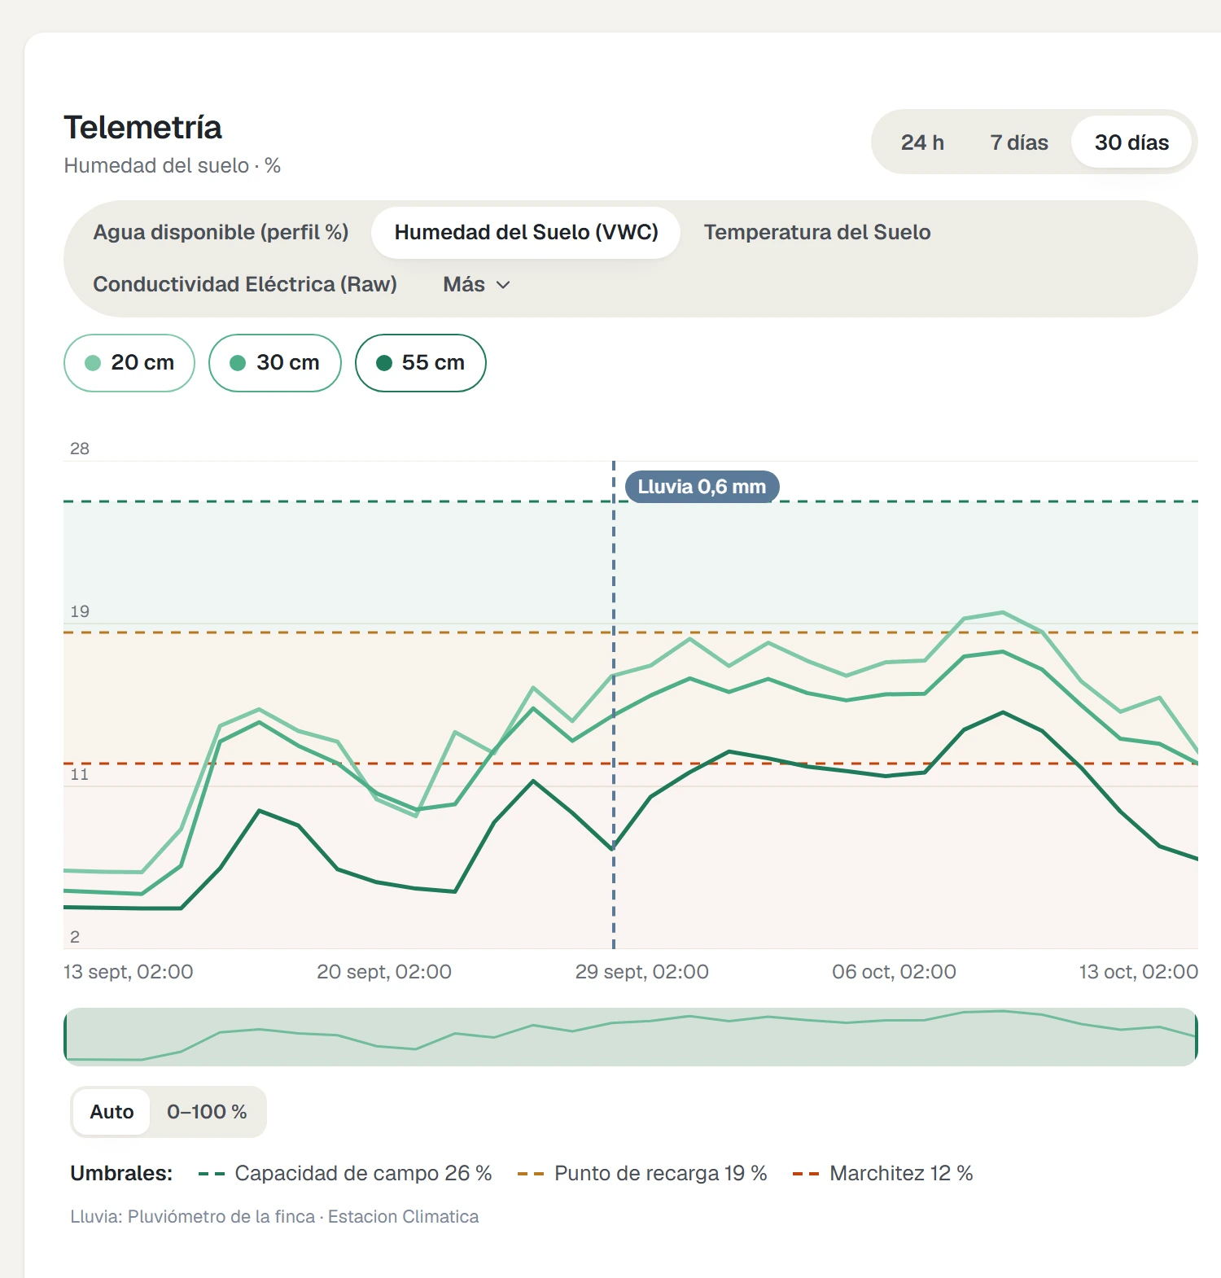Click the 29 sept, 02:00 axis label
This screenshot has height=1278, width=1221.
pyautogui.click(x=642, y=971)
